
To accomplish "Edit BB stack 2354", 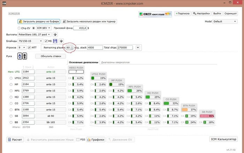I will (28, 122).
